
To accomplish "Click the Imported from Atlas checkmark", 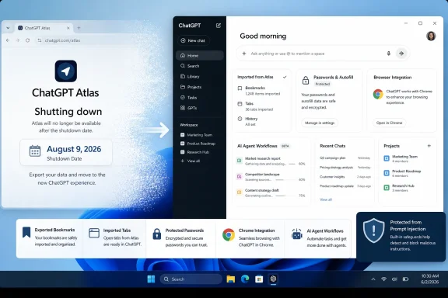I will (x=285, y=77).
